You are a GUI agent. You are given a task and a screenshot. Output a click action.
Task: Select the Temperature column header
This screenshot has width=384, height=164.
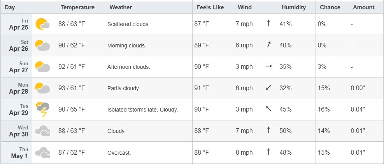coord(78,7)
